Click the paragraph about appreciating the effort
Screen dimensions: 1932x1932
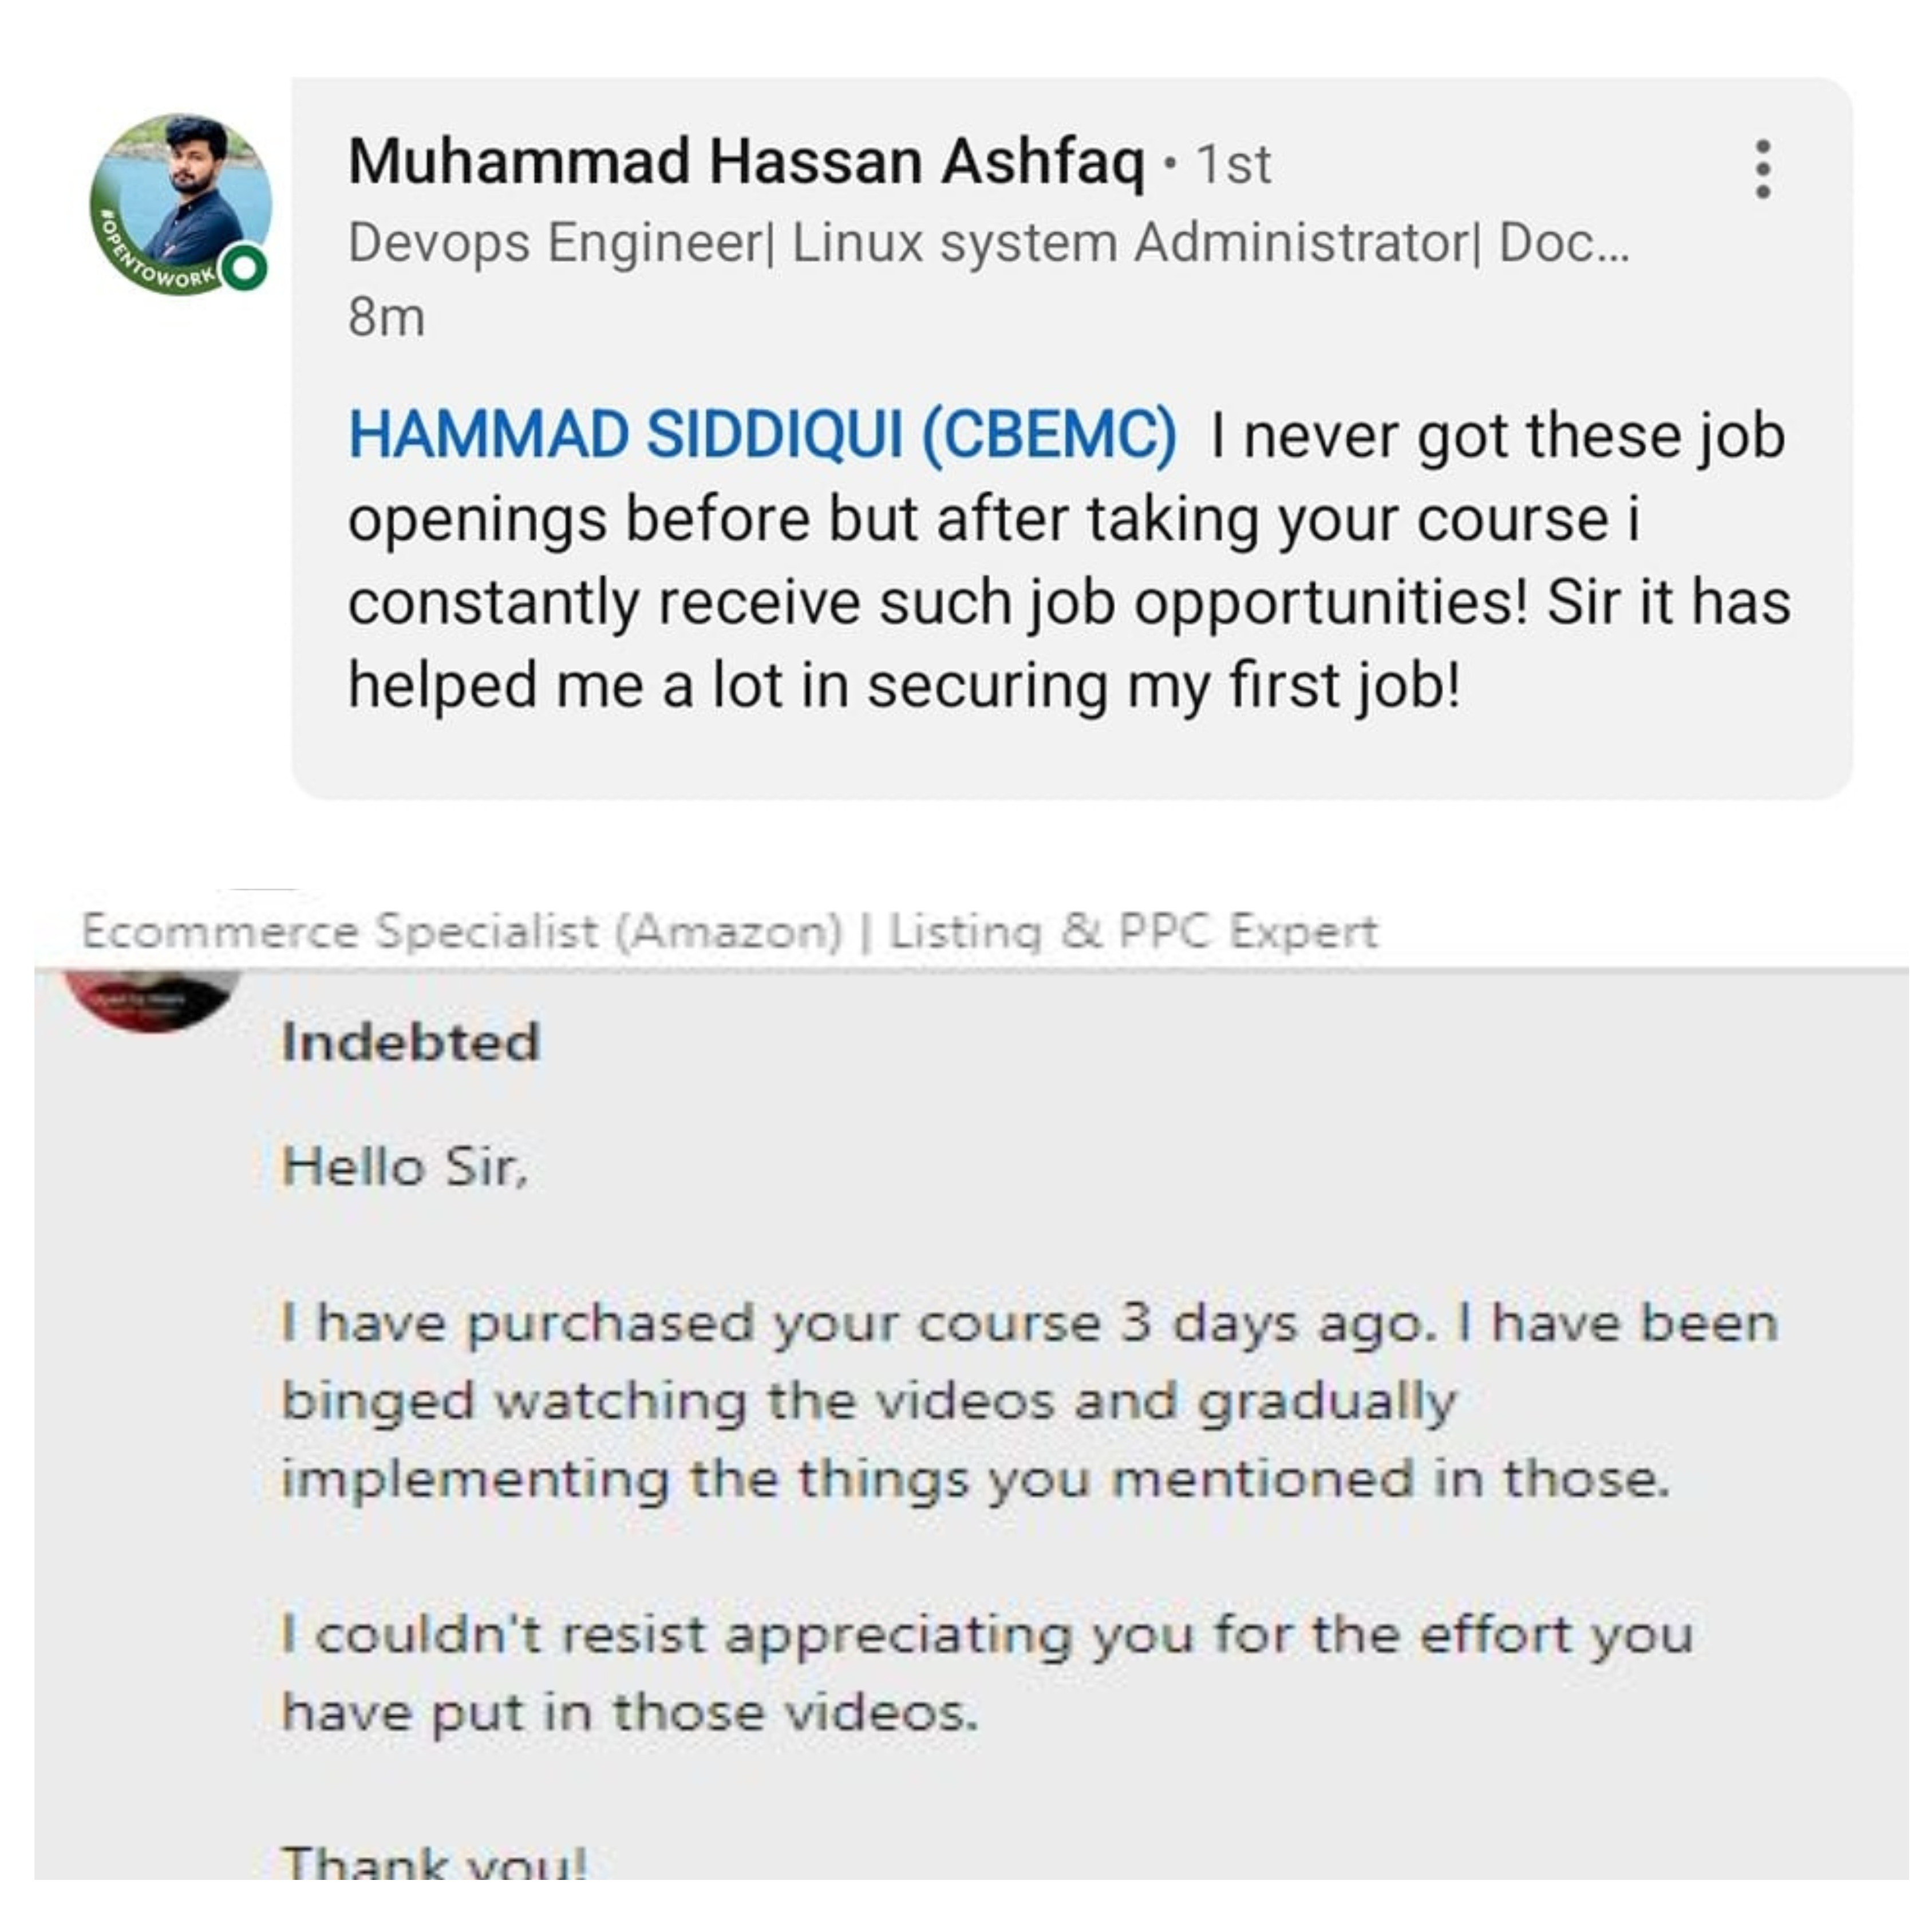tap(988, 1674)
